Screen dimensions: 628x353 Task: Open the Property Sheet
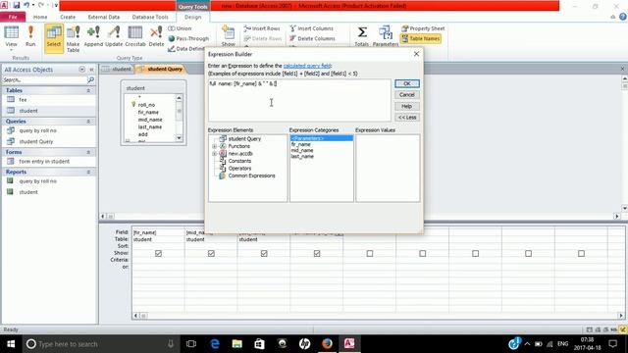click(423, 28)
